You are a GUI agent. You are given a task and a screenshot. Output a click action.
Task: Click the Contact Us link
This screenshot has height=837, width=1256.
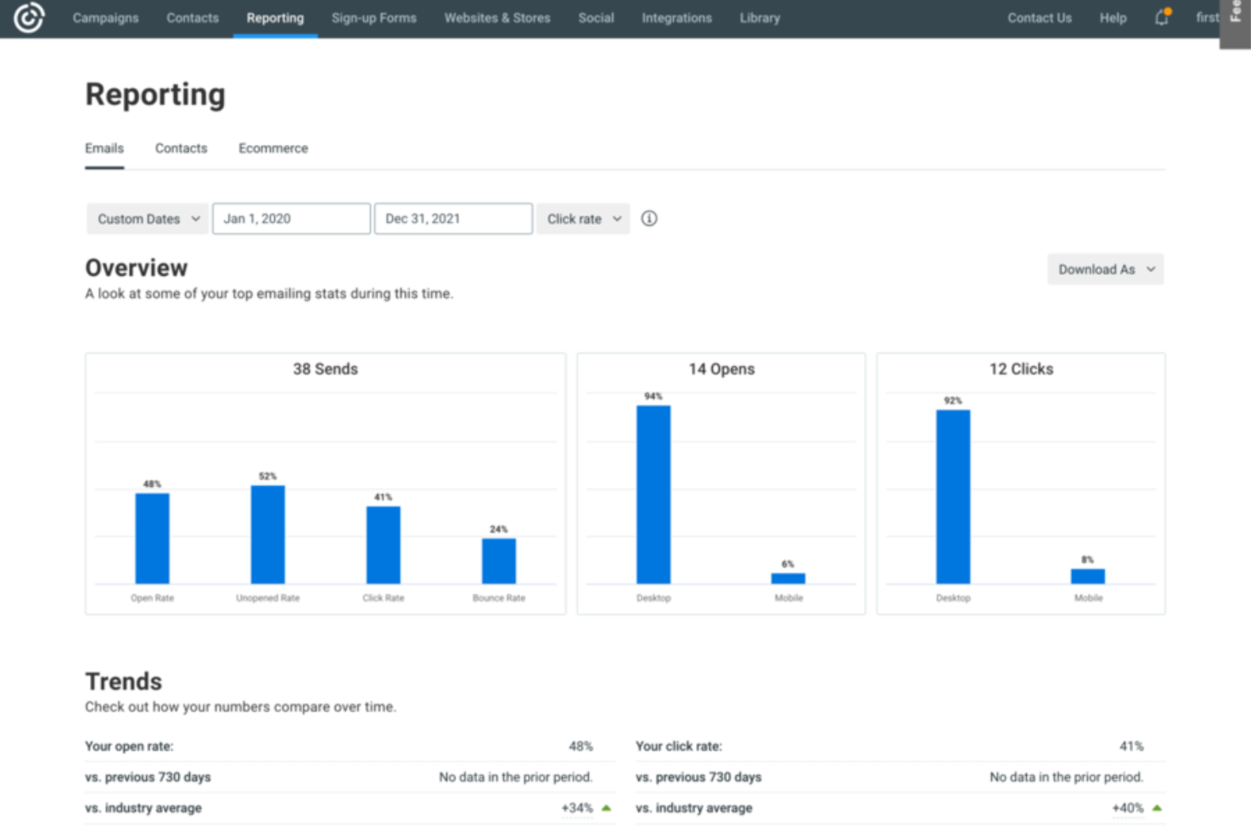coord(1039,17)
